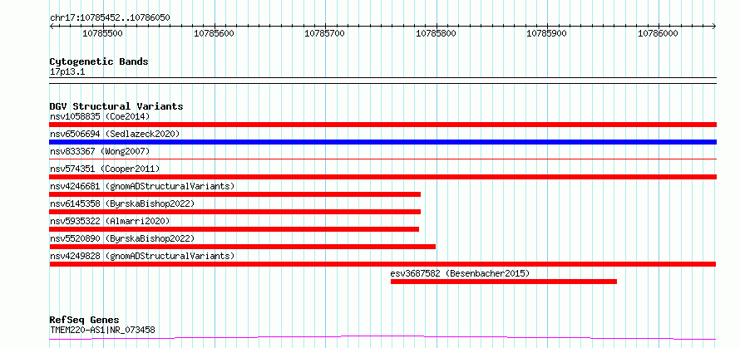Click the left arrowhead of the ruler
This screenshot has height=348, width=740.
(x=52, y=27)
